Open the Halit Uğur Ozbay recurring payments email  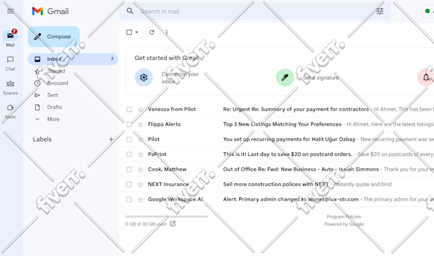[277, 139]
